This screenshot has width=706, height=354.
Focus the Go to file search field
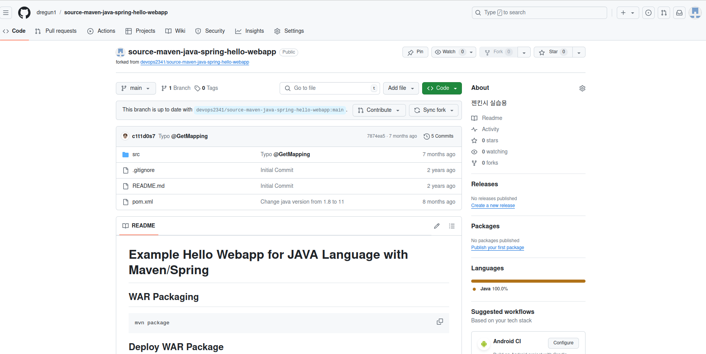tap(329, 88)
